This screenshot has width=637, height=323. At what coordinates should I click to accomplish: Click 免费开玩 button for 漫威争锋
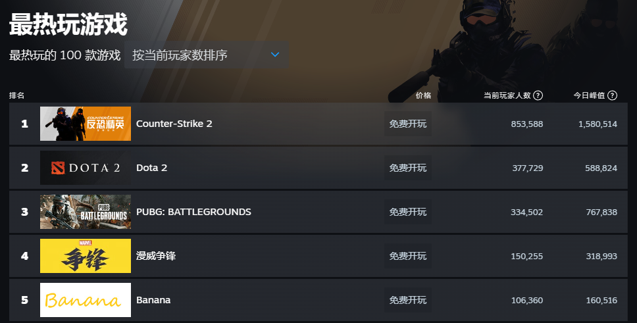coord(408,256)
